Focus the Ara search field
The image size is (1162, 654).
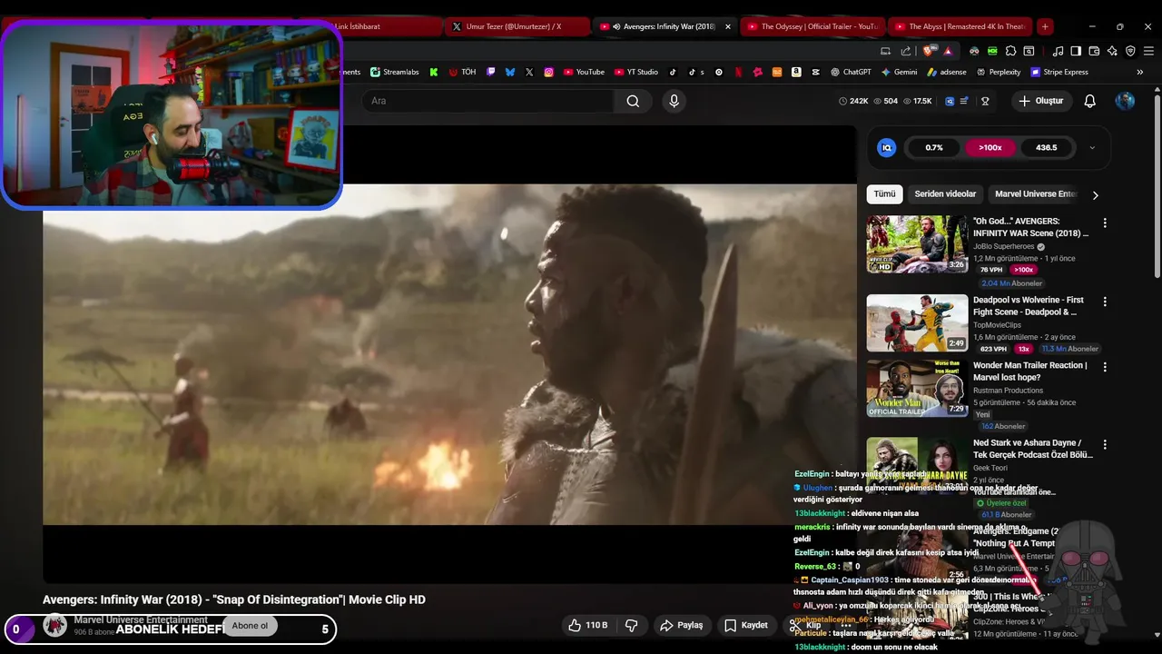(488, 101)
